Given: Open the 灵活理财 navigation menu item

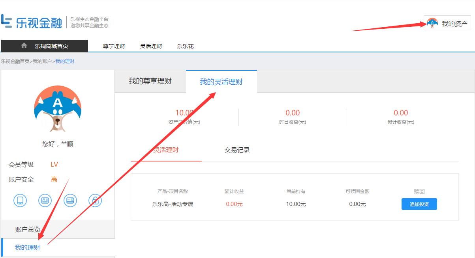Looking at the screenshot, I should pos(151,46).
